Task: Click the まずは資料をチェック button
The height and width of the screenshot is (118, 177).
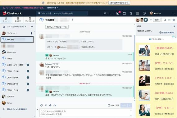Action: tap(119, 3)
